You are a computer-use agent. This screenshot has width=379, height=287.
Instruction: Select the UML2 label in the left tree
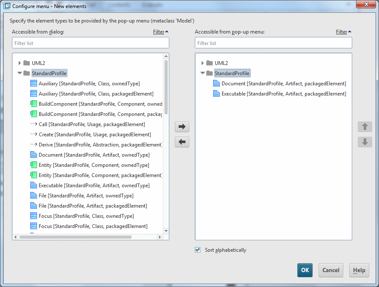(38, 63)
